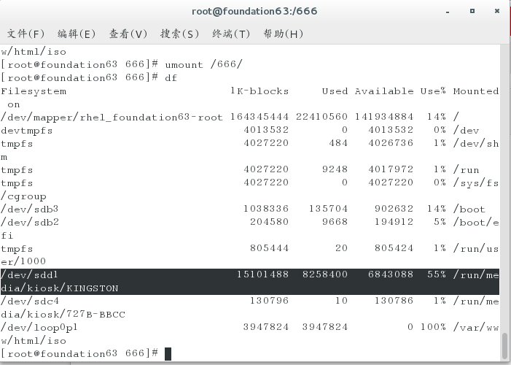511x365 pixels.
Task: Click the value 135704
Action: tap(328, 209)
